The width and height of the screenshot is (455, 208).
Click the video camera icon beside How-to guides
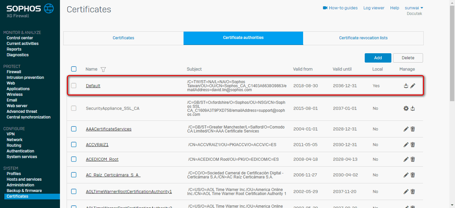325,8
